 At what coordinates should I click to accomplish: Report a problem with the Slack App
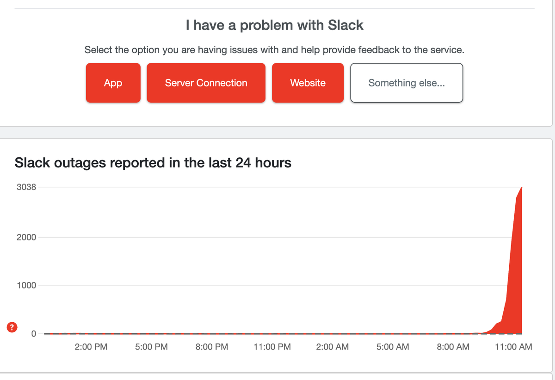click(113, 83)
